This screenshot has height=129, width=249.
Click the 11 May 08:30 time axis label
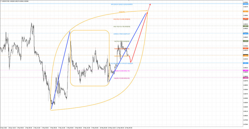[x=120, y=128]
